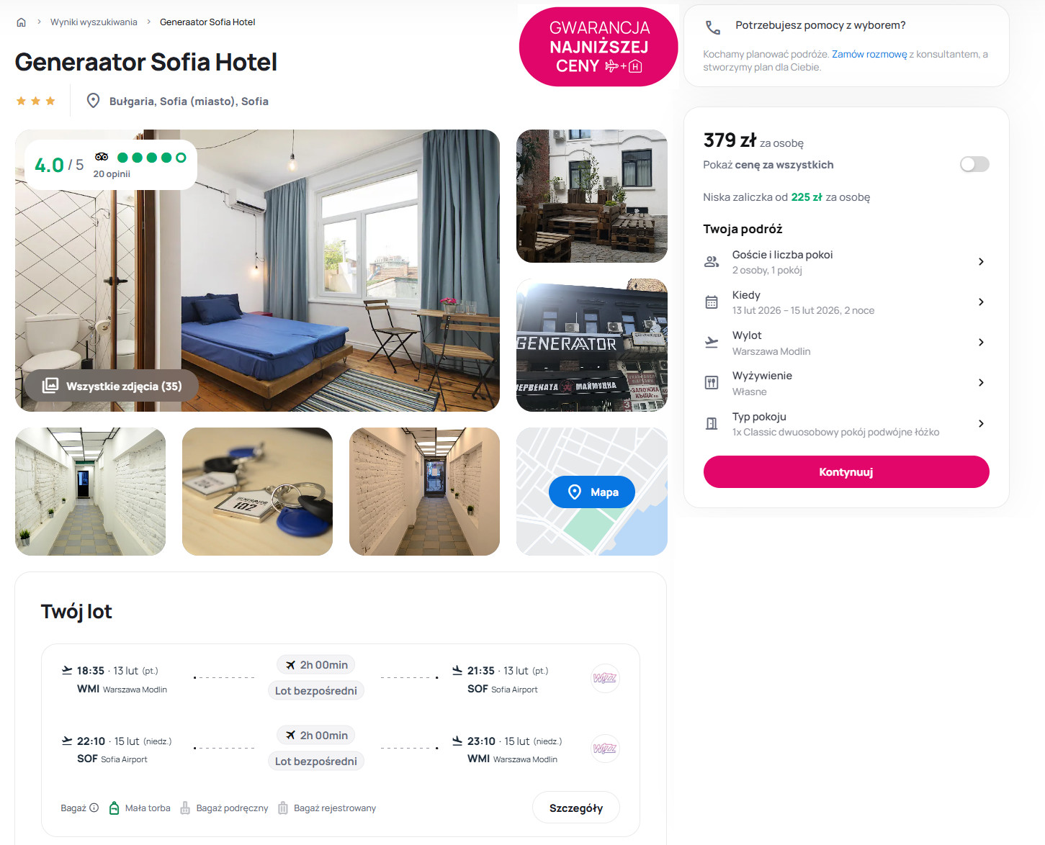The height and width of the screenshot is (845, 1045).
Task: Click the baggage info circle icon
Action: click(94, 808)
